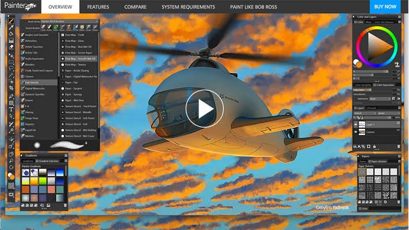Viewport: 409px width, 230px height.
Task: Adjust the Color Jitter slider
Action: click(373, 90)
